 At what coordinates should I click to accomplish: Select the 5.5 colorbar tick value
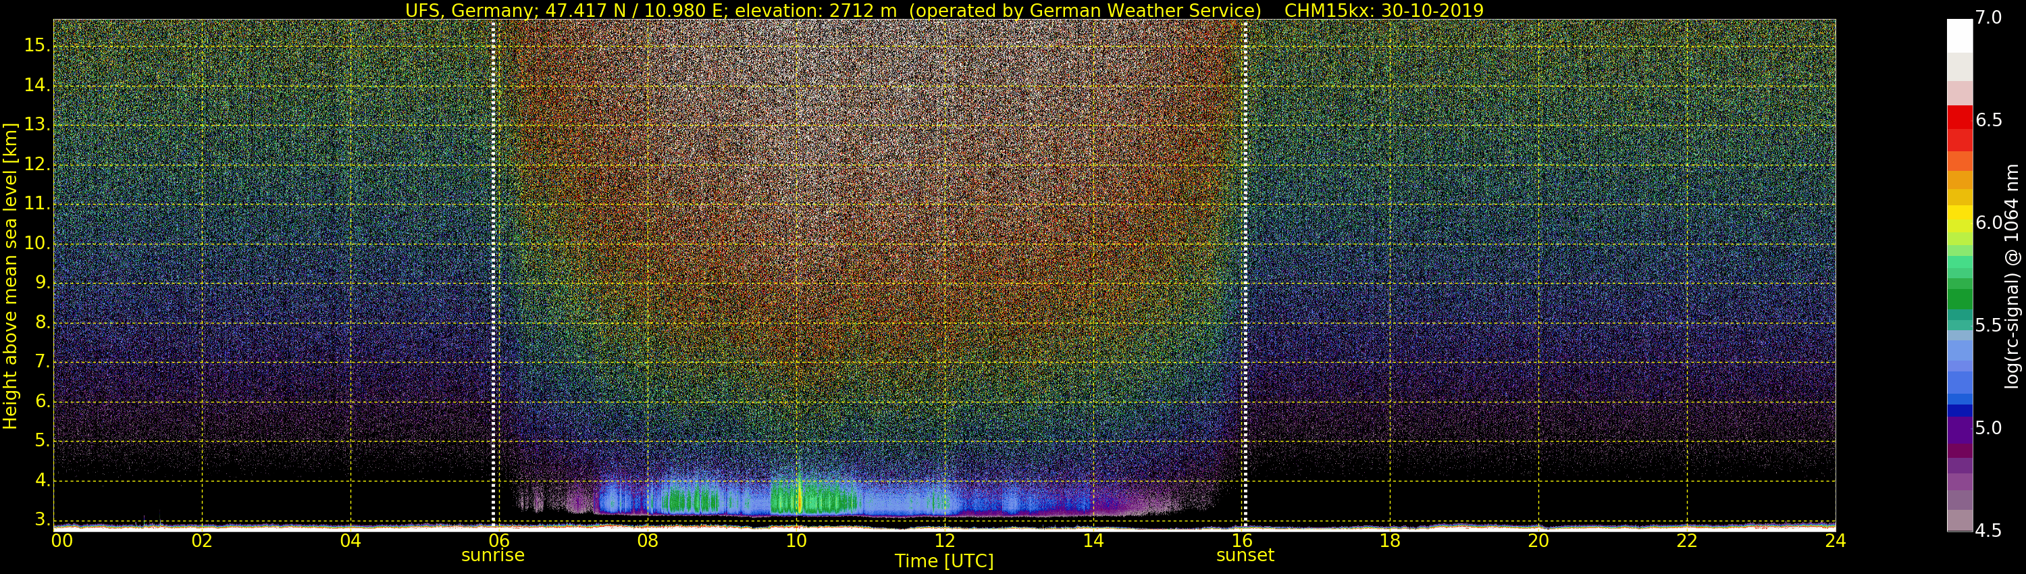(x=1989, y=325)
